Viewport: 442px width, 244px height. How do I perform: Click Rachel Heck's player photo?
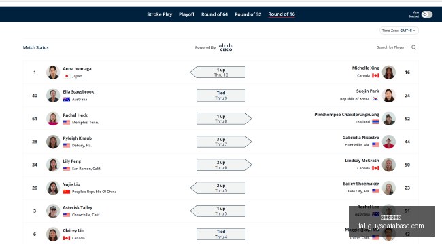pos(53,119)
